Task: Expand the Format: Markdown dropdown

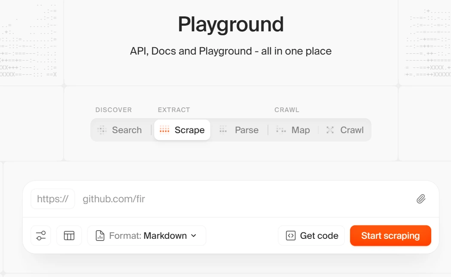Action: point(147,236)
